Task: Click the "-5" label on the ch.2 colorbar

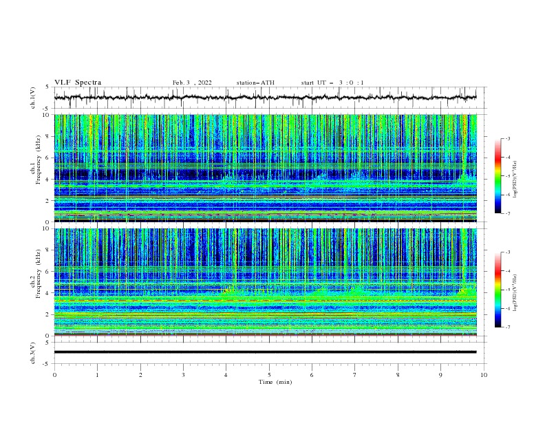Action: click(x=507, y=290)
